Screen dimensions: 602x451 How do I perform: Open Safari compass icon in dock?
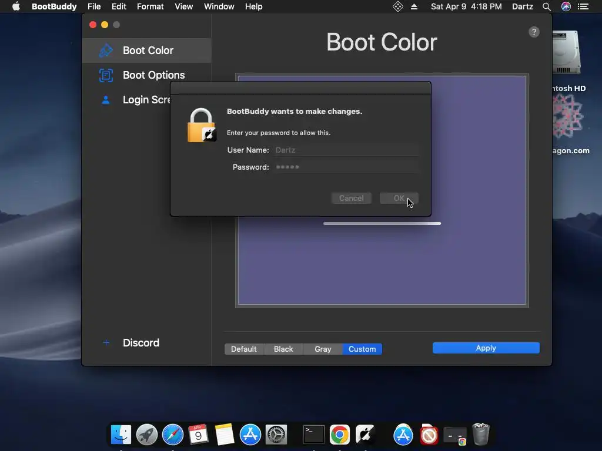[x=173, y=435]
